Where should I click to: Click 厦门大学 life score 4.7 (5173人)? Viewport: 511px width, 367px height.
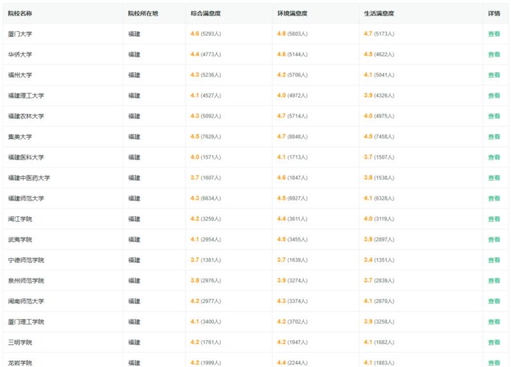379,34
